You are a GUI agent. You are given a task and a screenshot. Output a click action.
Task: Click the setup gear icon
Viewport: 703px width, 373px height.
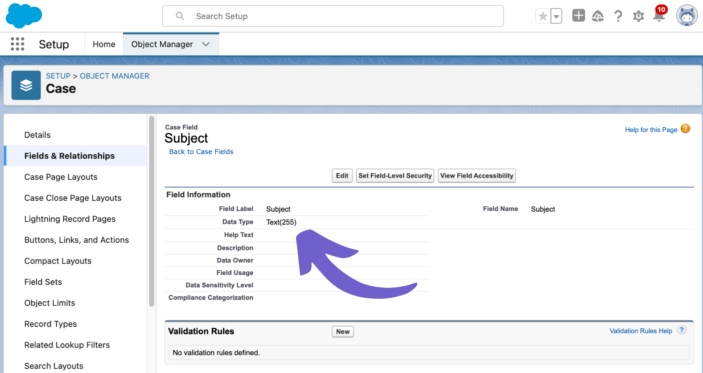point(638,16)
